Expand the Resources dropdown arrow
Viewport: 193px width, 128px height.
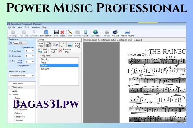(101, 33)
